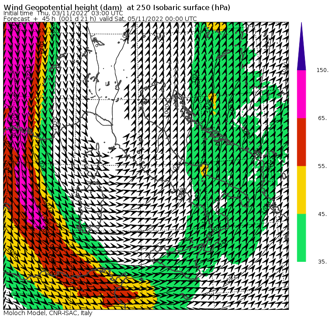Click the 'Moloch Model, CNR-ISAC, Italy' caption

tap(48, 313)
